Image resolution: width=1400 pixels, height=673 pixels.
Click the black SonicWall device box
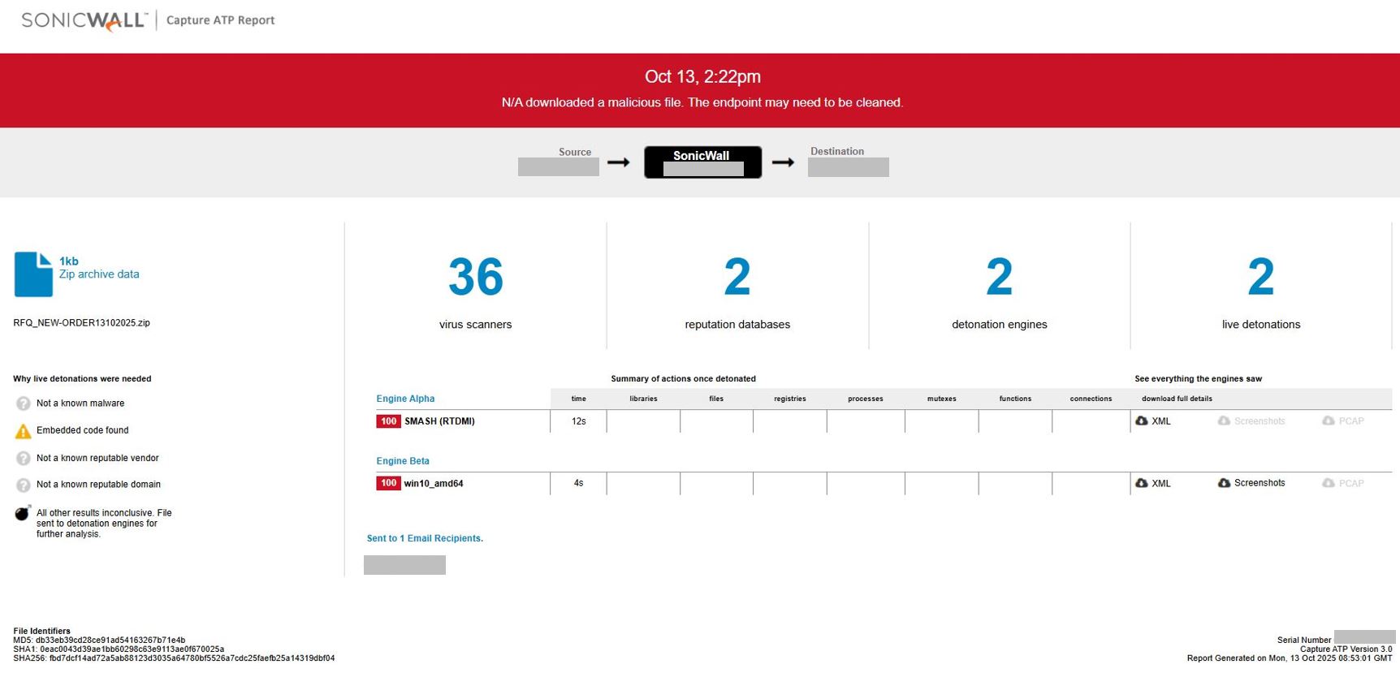703,162
